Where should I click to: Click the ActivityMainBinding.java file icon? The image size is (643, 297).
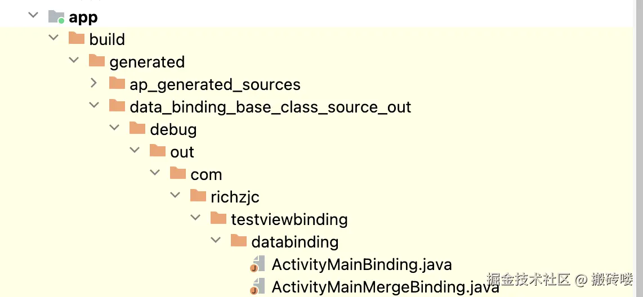[x=258, y=264]
